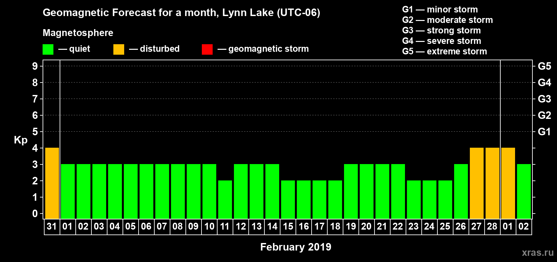Click the date label 05 on axis
Image resolution: width=557 pixels, height=262 pixels.
tap(130, 226)
